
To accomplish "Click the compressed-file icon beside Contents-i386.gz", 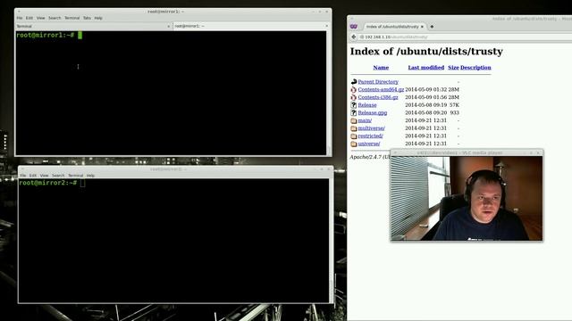I will (354, 97).
